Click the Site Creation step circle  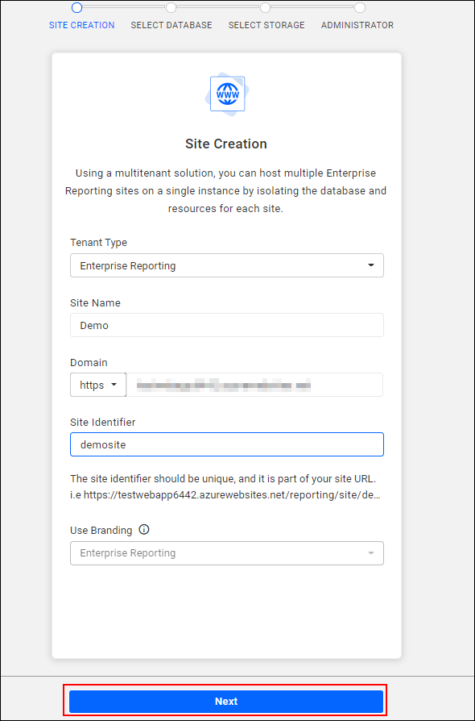[x=77, y=7]
